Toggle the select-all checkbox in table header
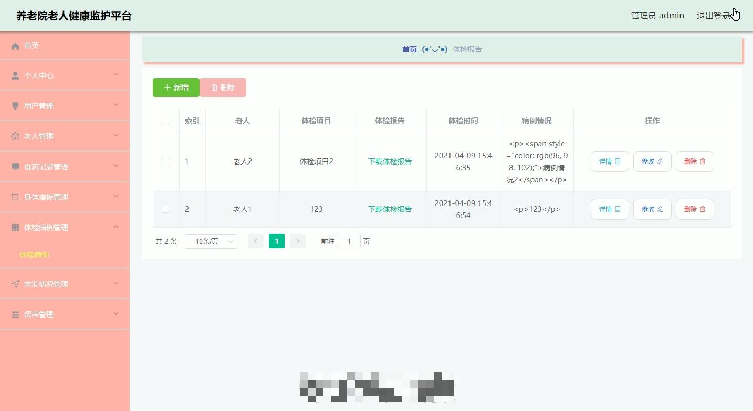The image size is (753, 411). click(x=166, y=121)
